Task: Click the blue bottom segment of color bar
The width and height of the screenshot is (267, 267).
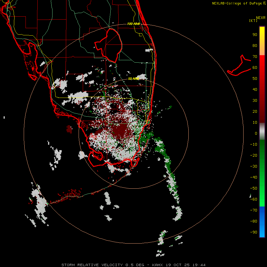Action: [x=262, y=222]
